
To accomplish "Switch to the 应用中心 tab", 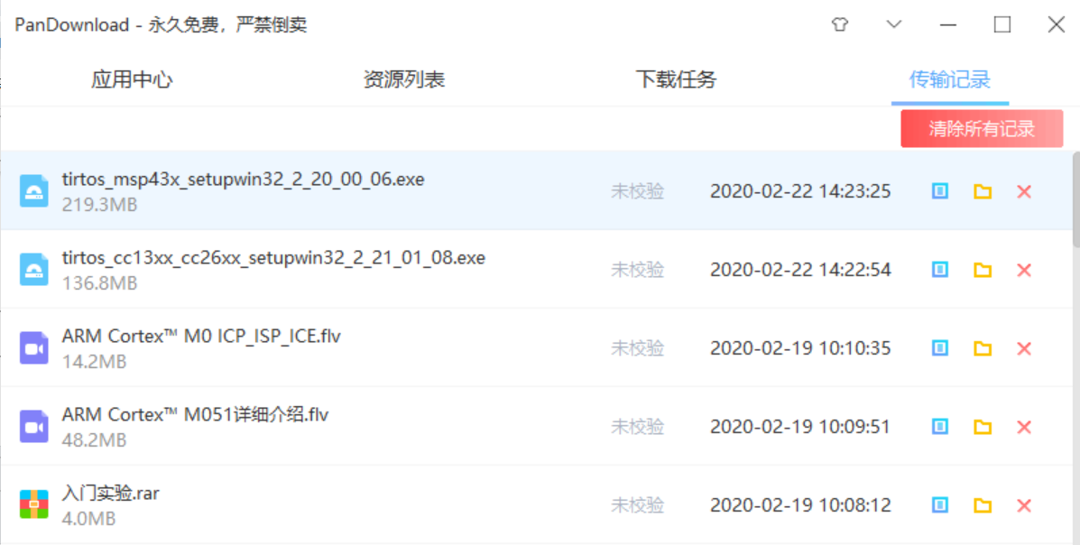I will coord(132,80).
